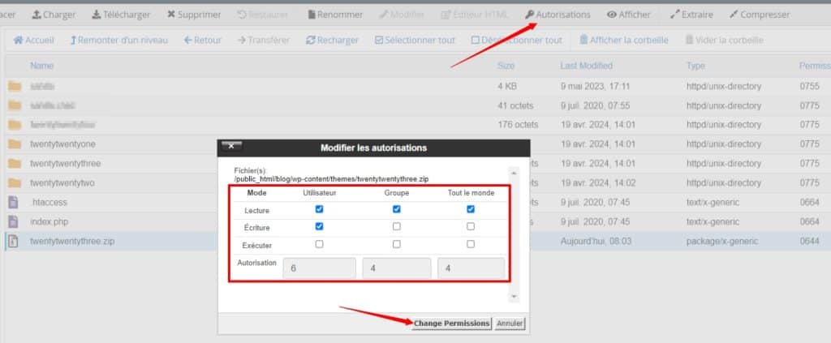
Task: Click the Change Permissions button
Action: click(x=451, y=324)
